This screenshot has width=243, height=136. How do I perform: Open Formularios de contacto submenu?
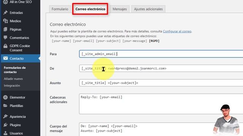[x=15, y=70]
